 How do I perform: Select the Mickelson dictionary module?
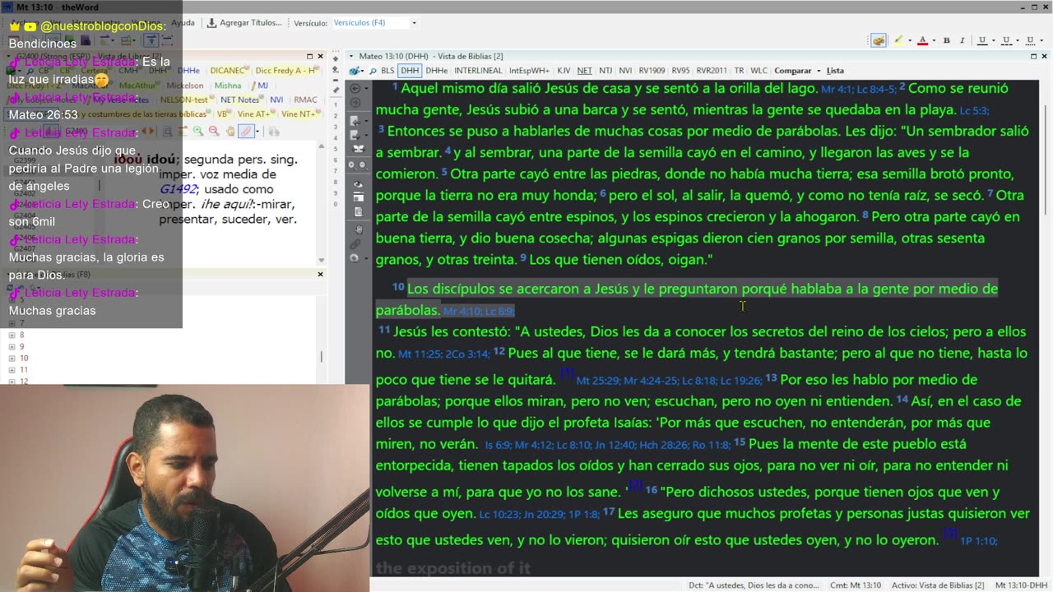pyautogui.click(x=185, y=86)
